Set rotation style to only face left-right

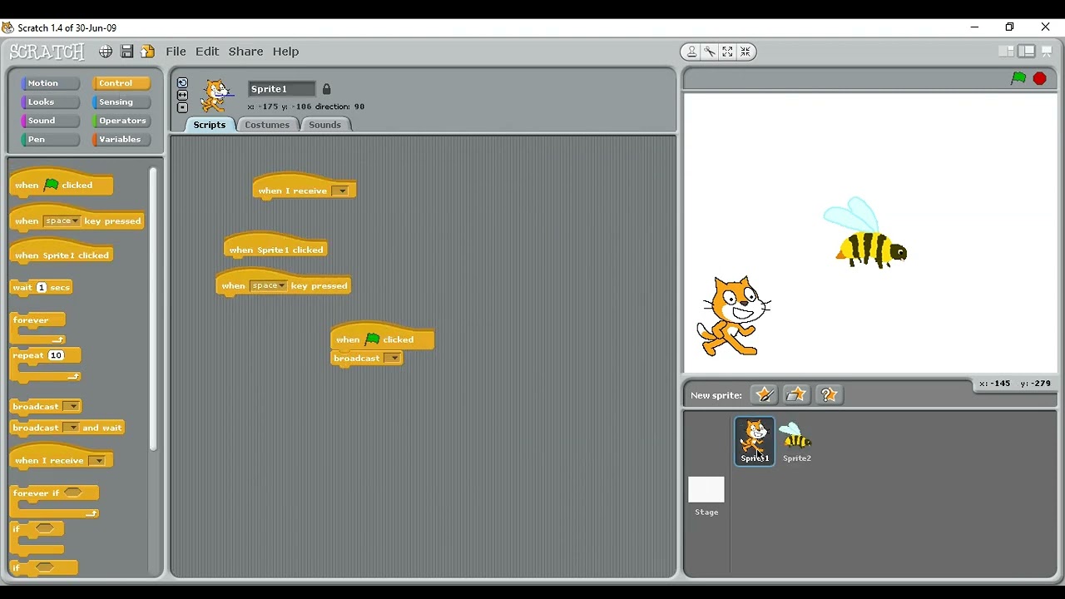[x=182, y=95]
